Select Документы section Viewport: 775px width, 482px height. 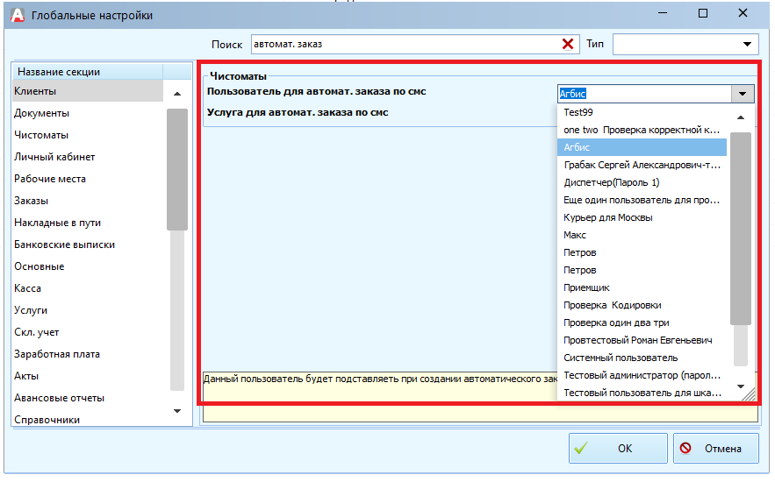pos(88,113)
